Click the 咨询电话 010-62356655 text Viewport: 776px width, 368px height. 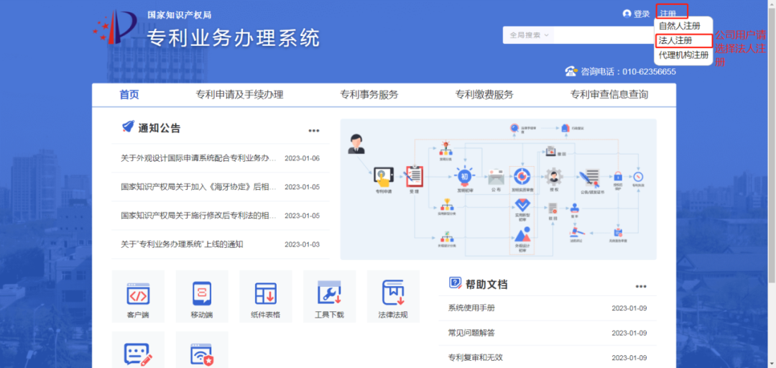pos(629,71)
